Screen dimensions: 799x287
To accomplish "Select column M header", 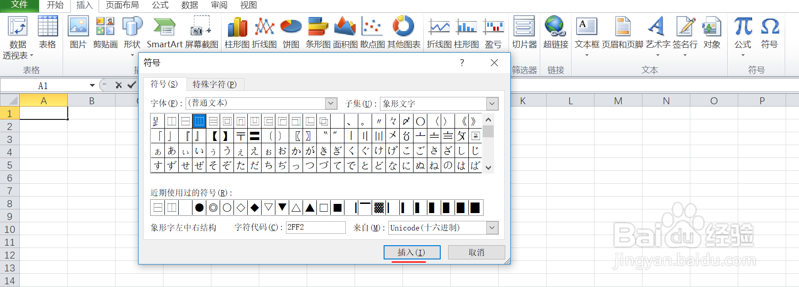I will click(618, 101).
